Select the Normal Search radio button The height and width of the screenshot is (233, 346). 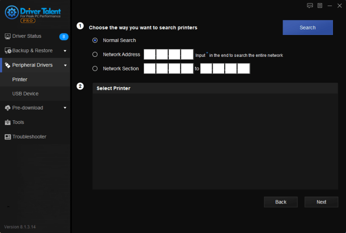click(x=95, y=41)
